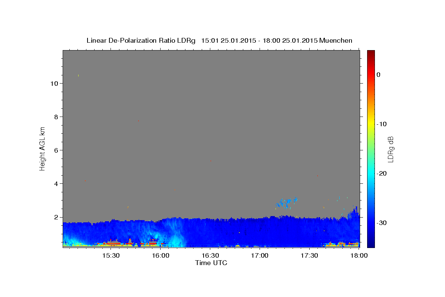Click the colorbar label '-30'
The image size is (445, 297).
pyautogui.click(x=382, y=223)
